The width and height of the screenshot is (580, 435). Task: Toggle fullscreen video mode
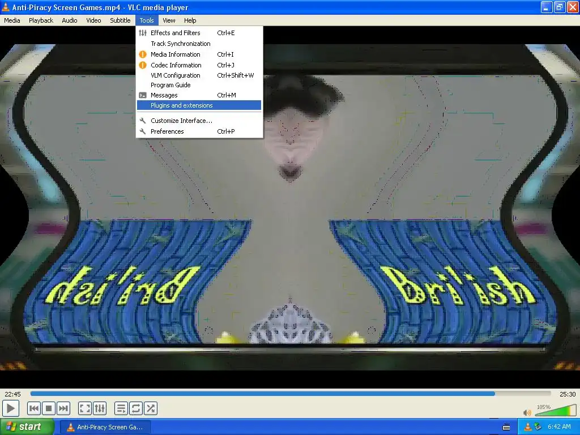point(85,409)
